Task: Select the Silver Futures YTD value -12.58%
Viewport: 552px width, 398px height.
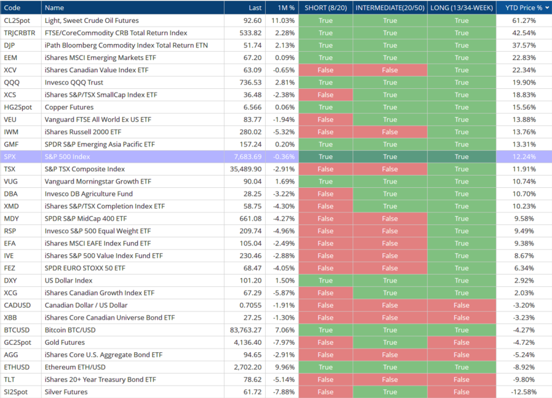Action: pyautogui.click(x=524, y=392)
